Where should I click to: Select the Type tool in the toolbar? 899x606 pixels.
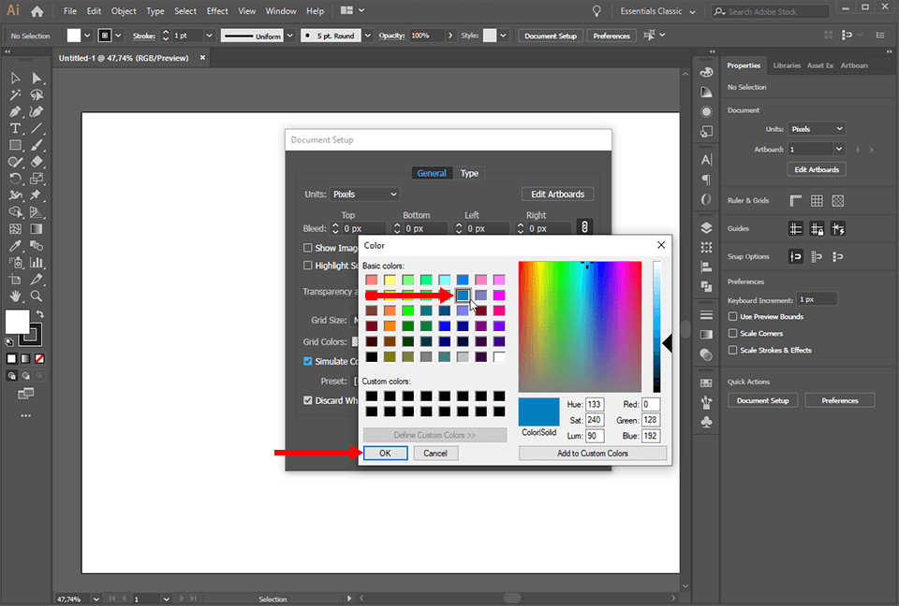pos(14,126)
